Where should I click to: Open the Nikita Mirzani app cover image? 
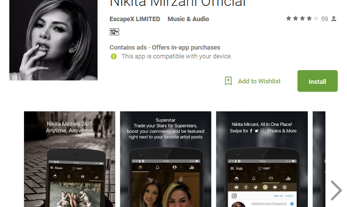pos(53,40)
